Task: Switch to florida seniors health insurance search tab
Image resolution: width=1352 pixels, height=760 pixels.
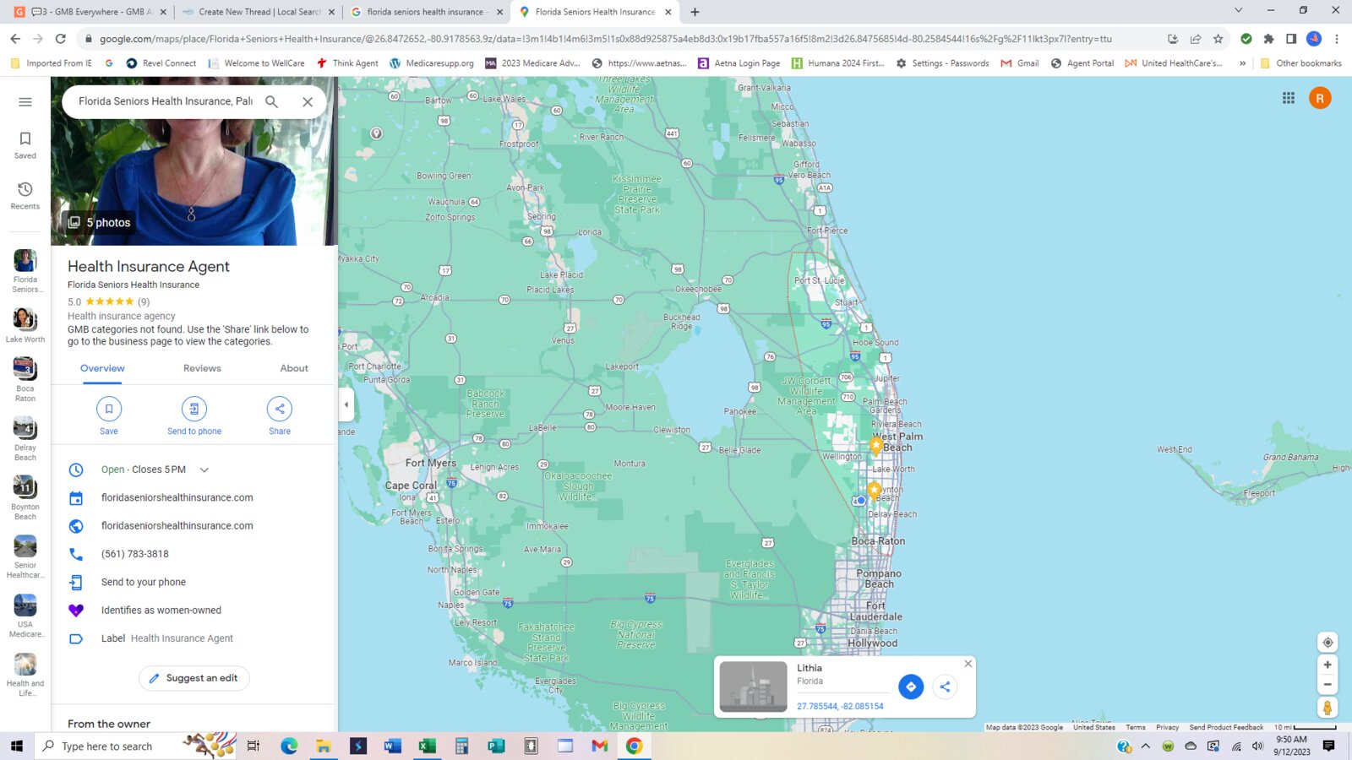Action: 427,12
